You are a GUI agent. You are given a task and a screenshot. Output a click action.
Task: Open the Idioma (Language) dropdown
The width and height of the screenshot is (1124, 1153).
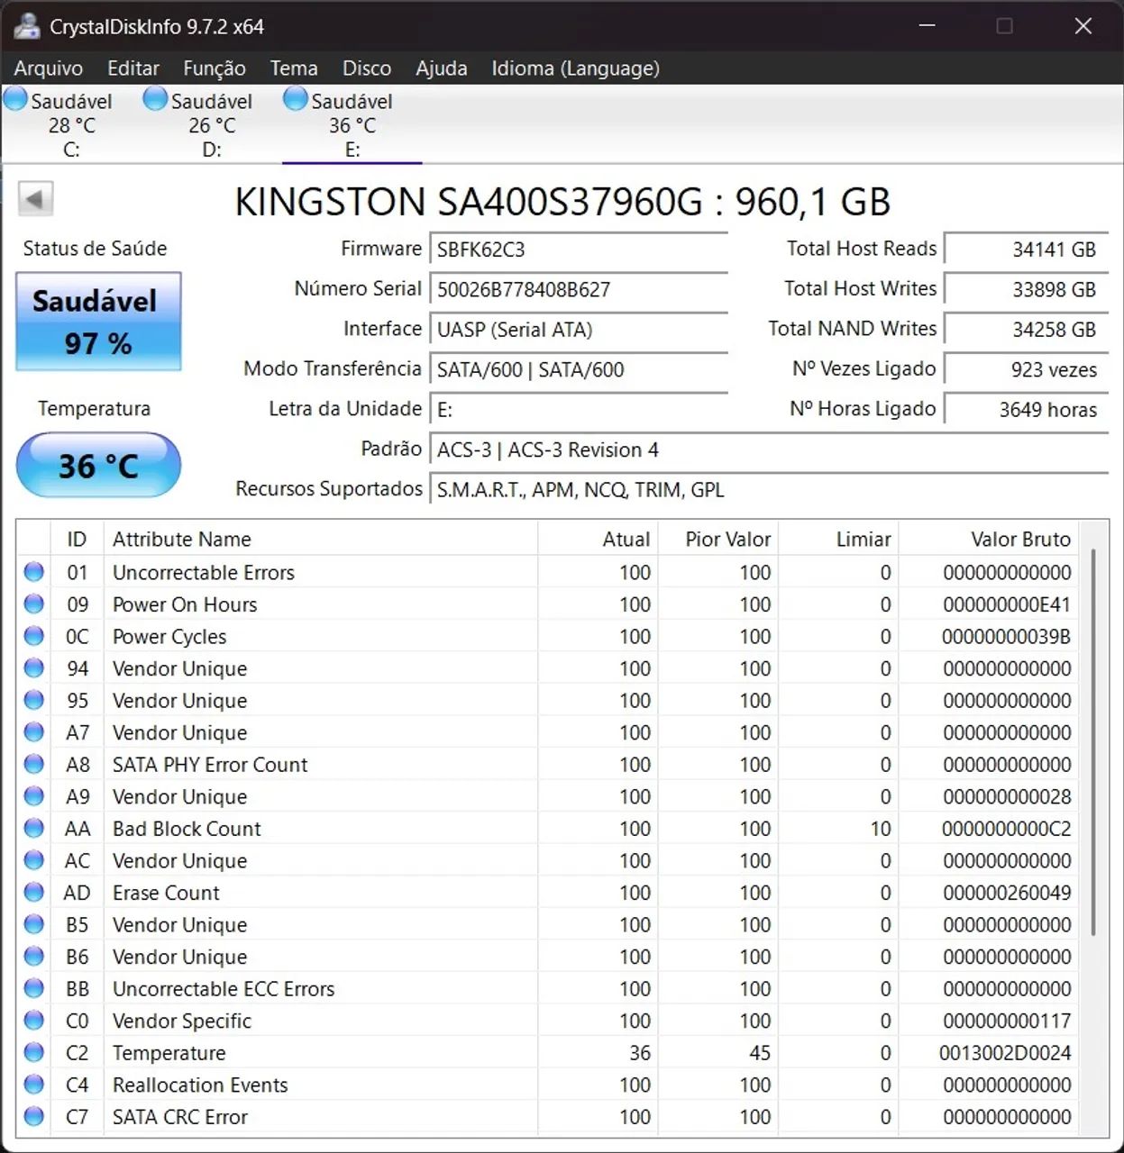click(x=574, y=68)
